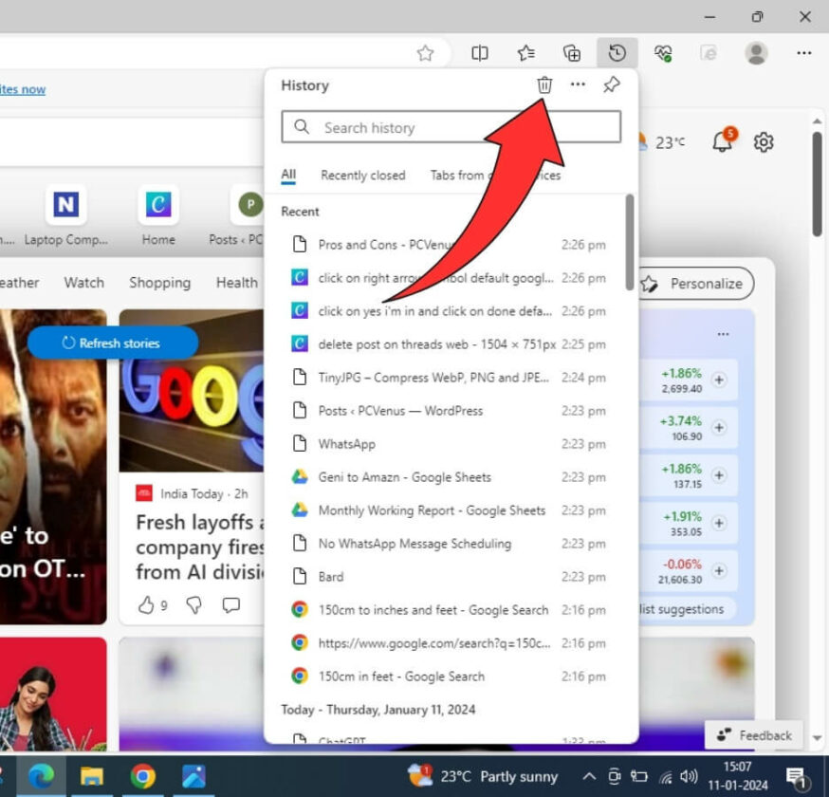Screen dimensions: 829x797
Task: Open page layout settings gear
Action: (764, 141)
